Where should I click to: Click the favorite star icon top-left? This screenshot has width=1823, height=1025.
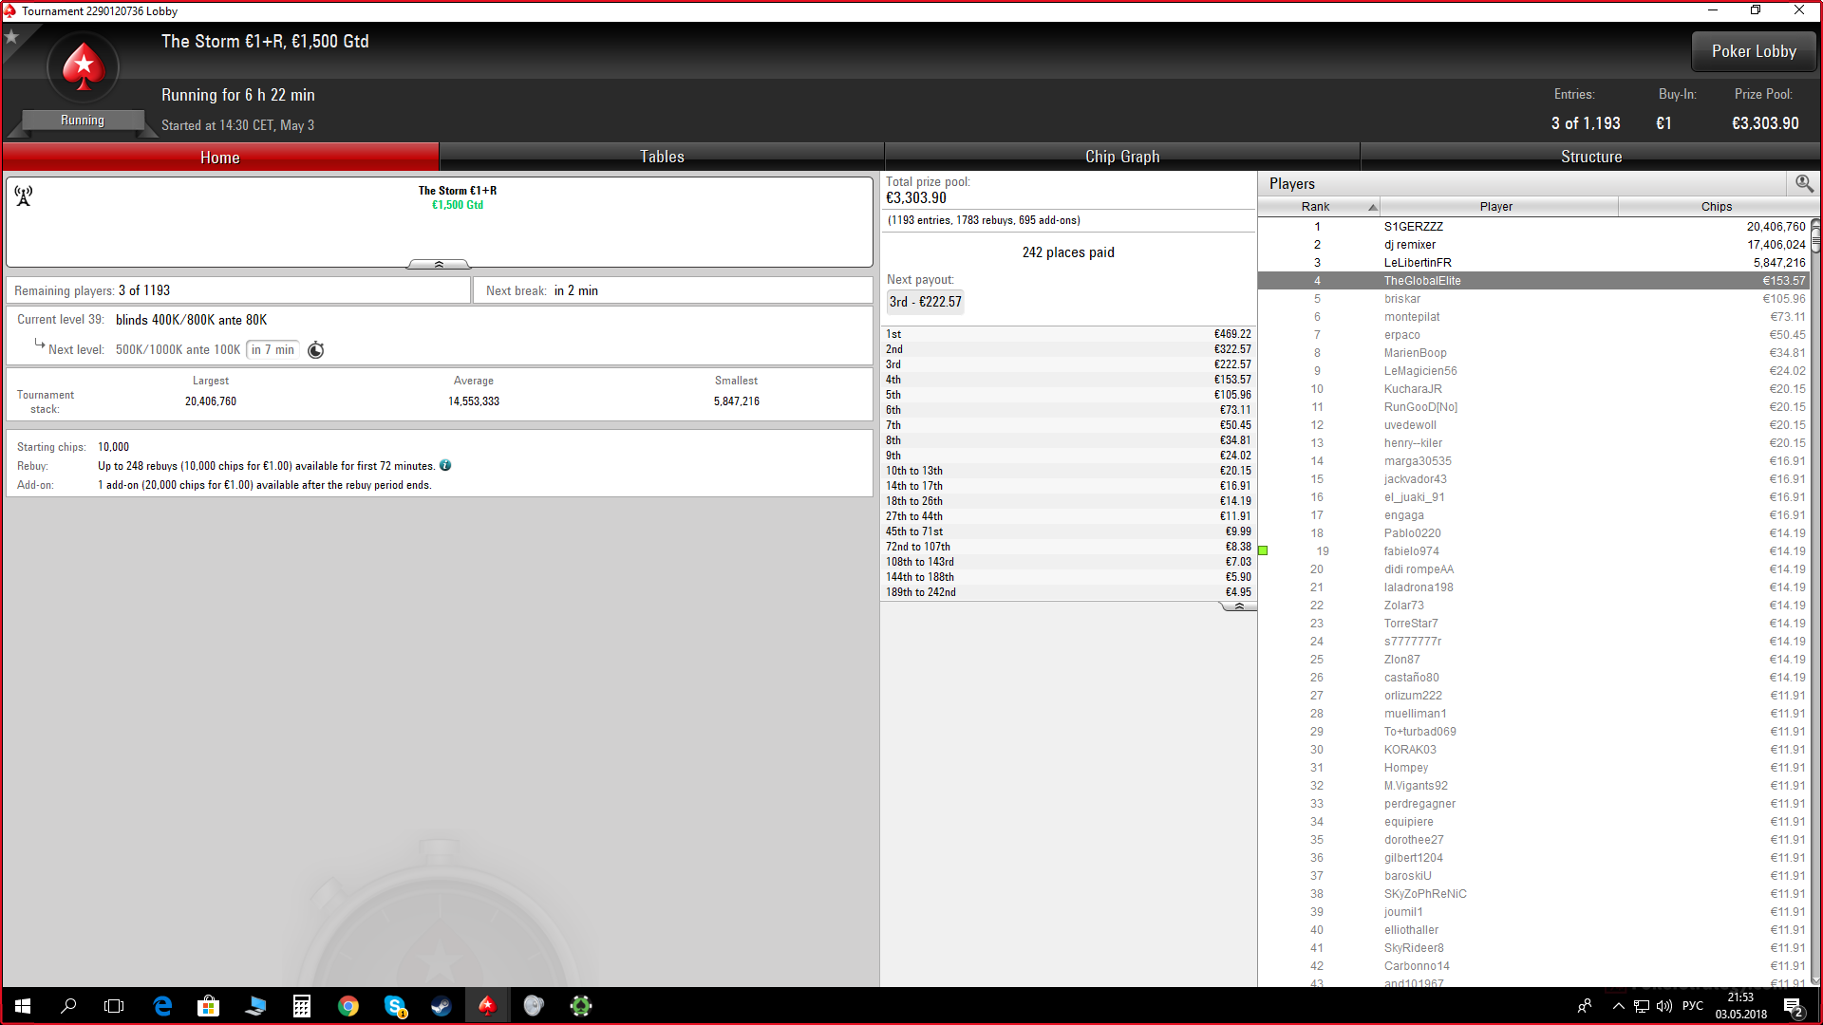click(11, 37)
